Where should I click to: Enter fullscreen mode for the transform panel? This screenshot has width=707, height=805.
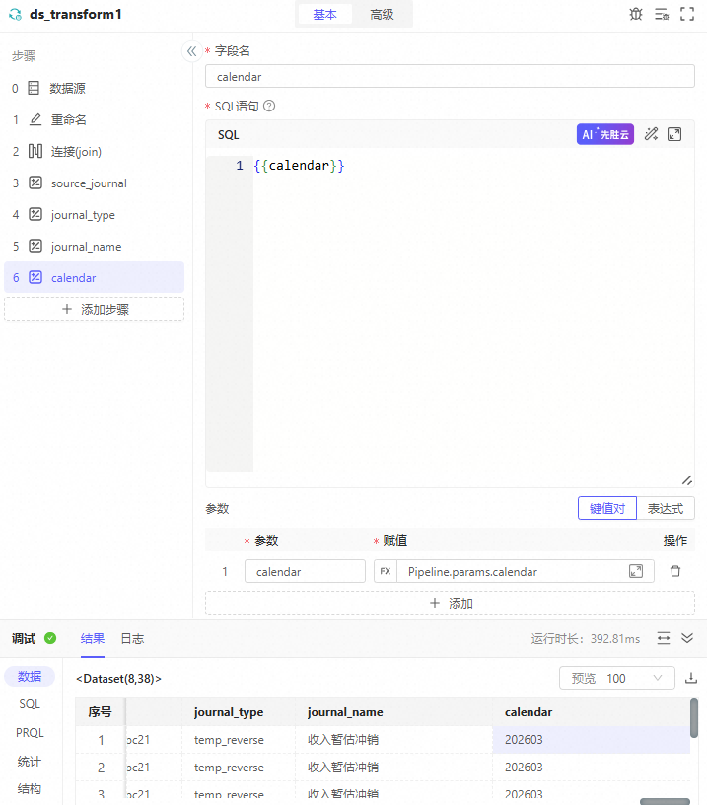tap(687, 15)
